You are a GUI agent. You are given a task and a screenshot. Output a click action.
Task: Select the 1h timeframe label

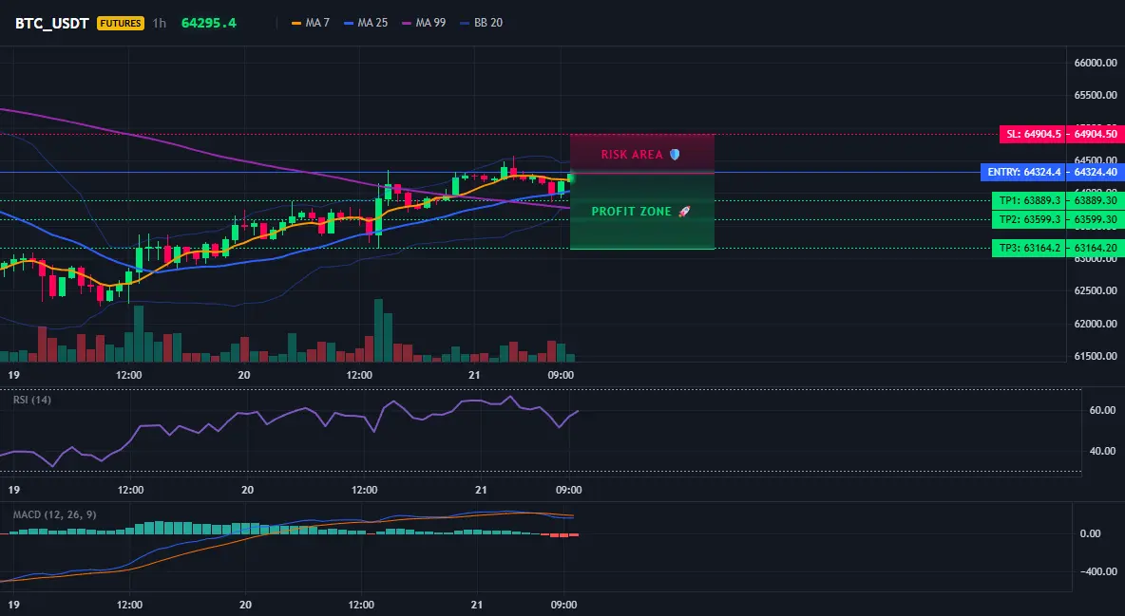pos(160,23)
